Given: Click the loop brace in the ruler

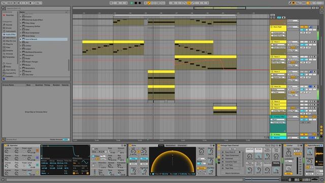Looking at the screenshot, I should [175, 15].
